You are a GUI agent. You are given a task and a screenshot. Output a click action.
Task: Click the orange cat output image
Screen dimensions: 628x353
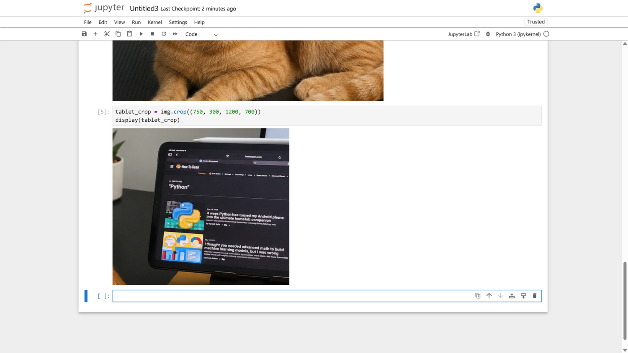click(x=248, y=71)
